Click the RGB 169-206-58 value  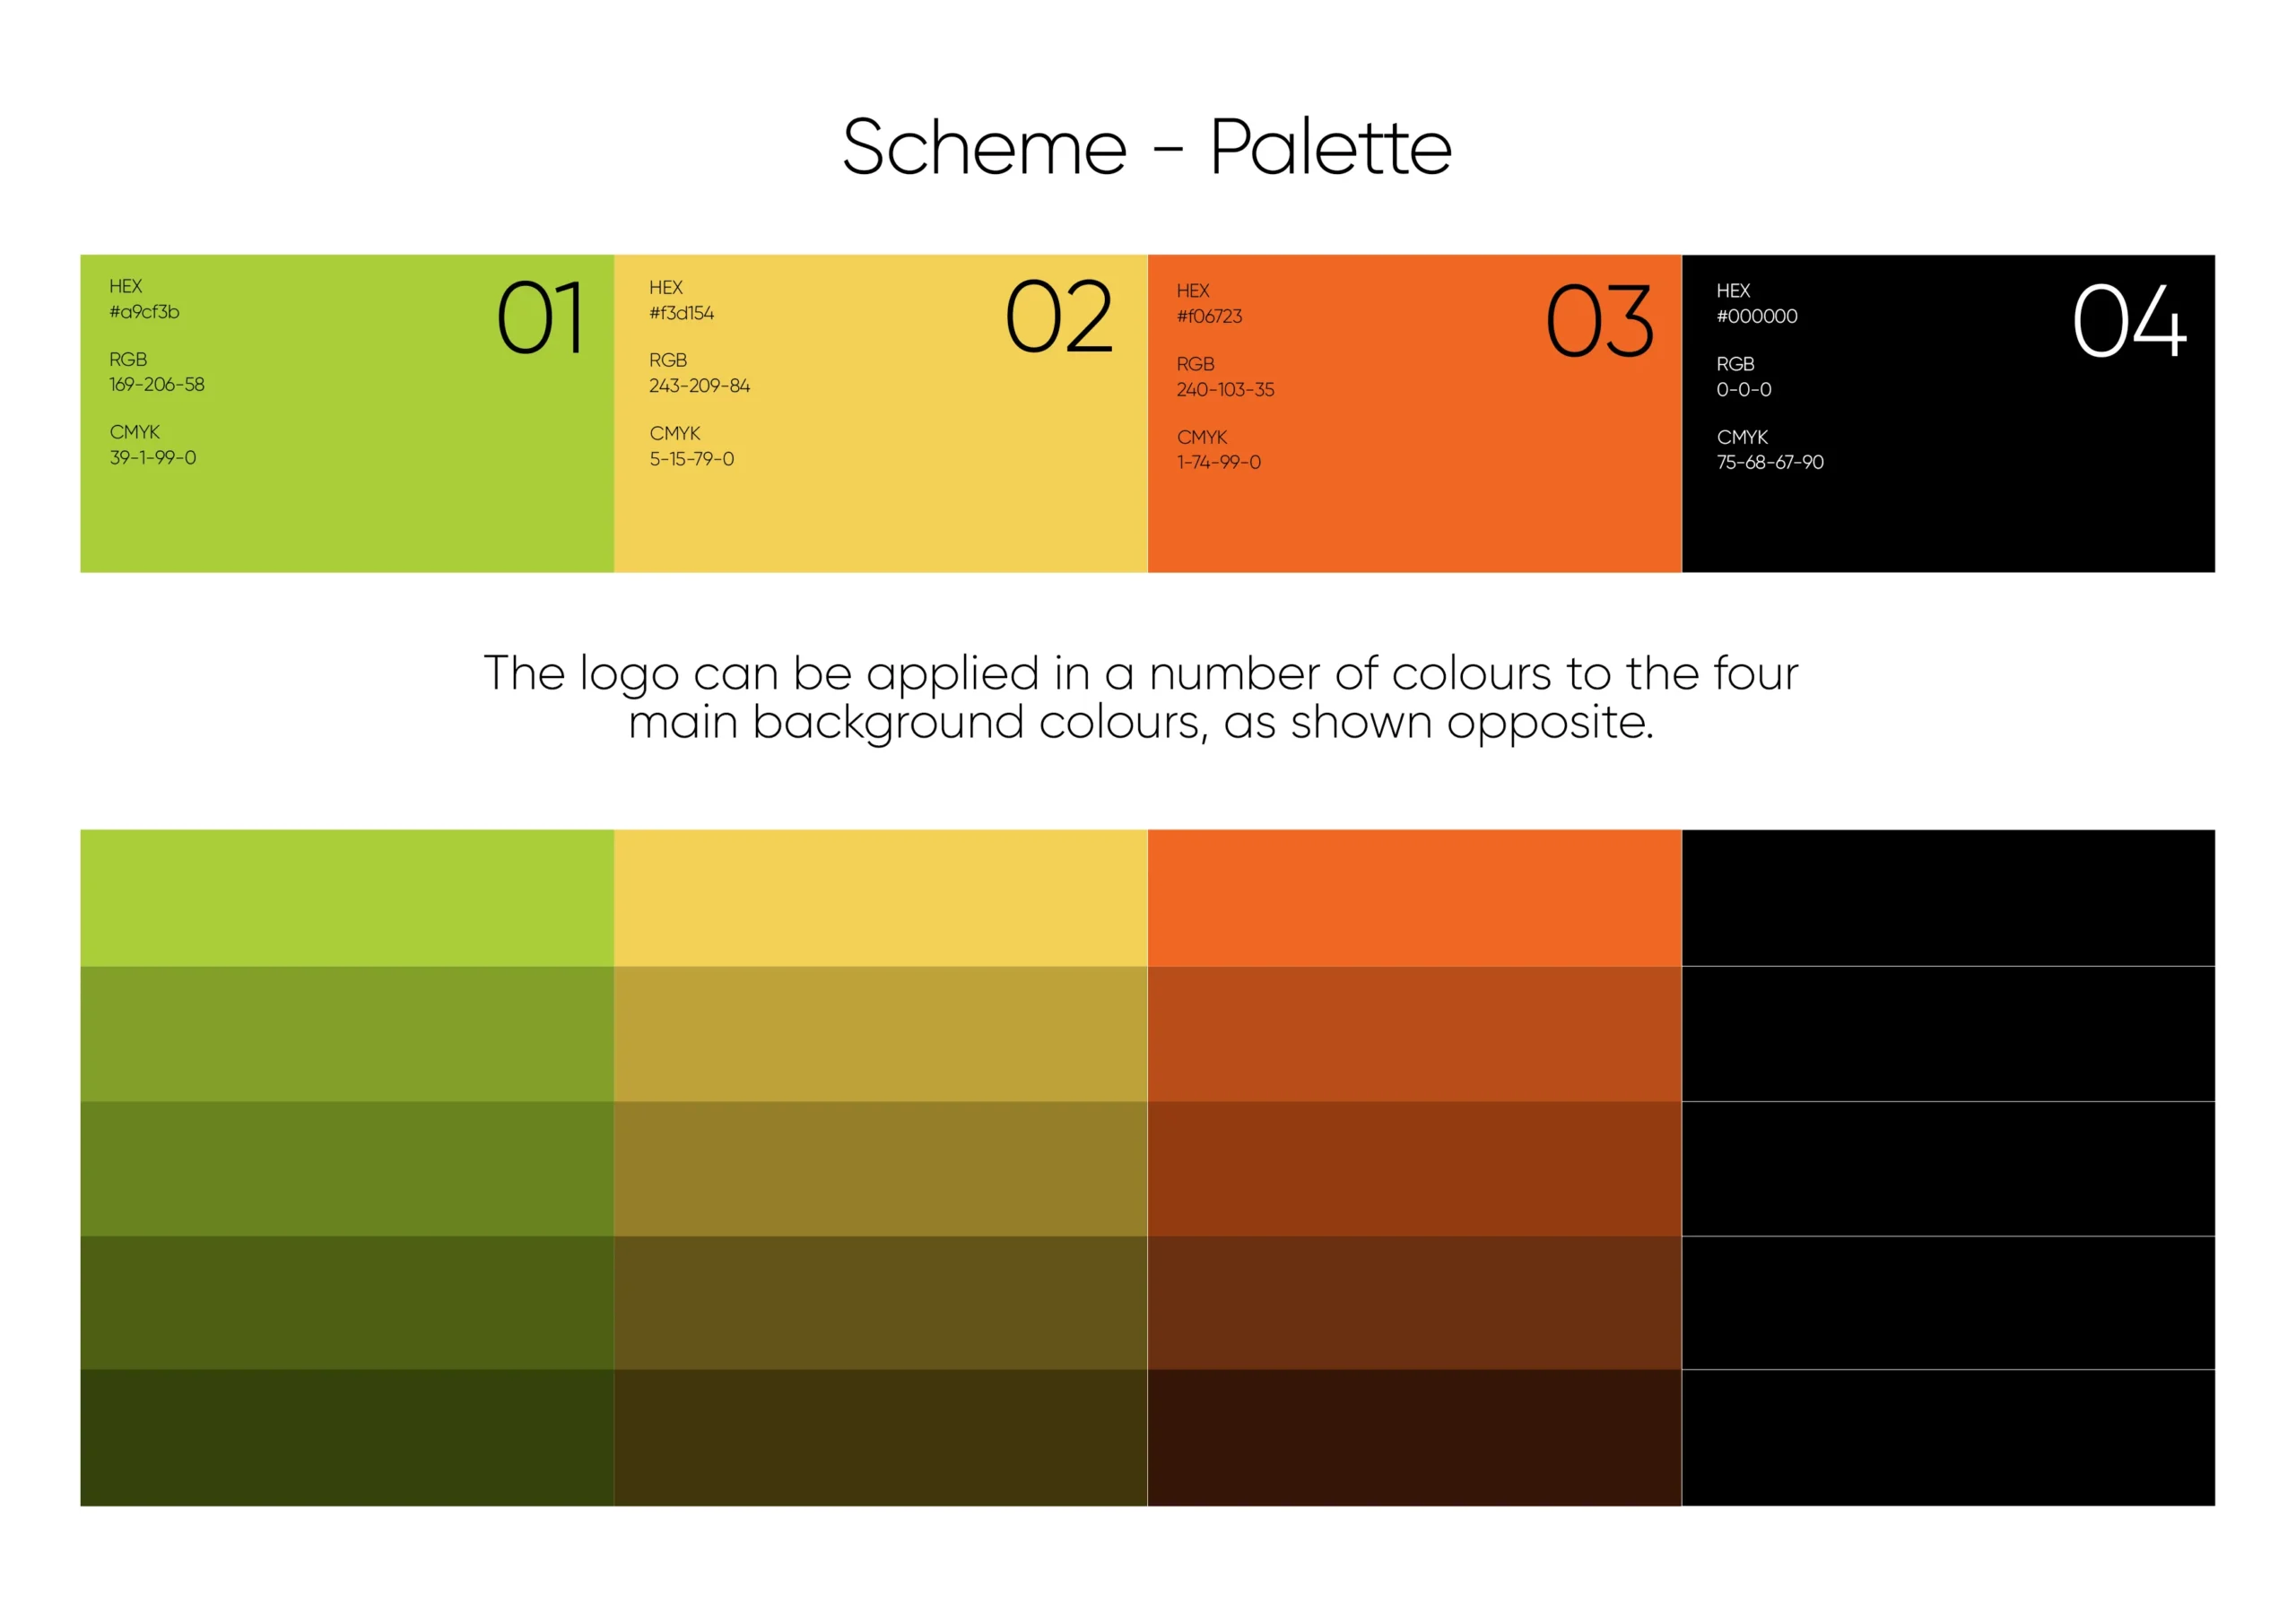[157, 384]
